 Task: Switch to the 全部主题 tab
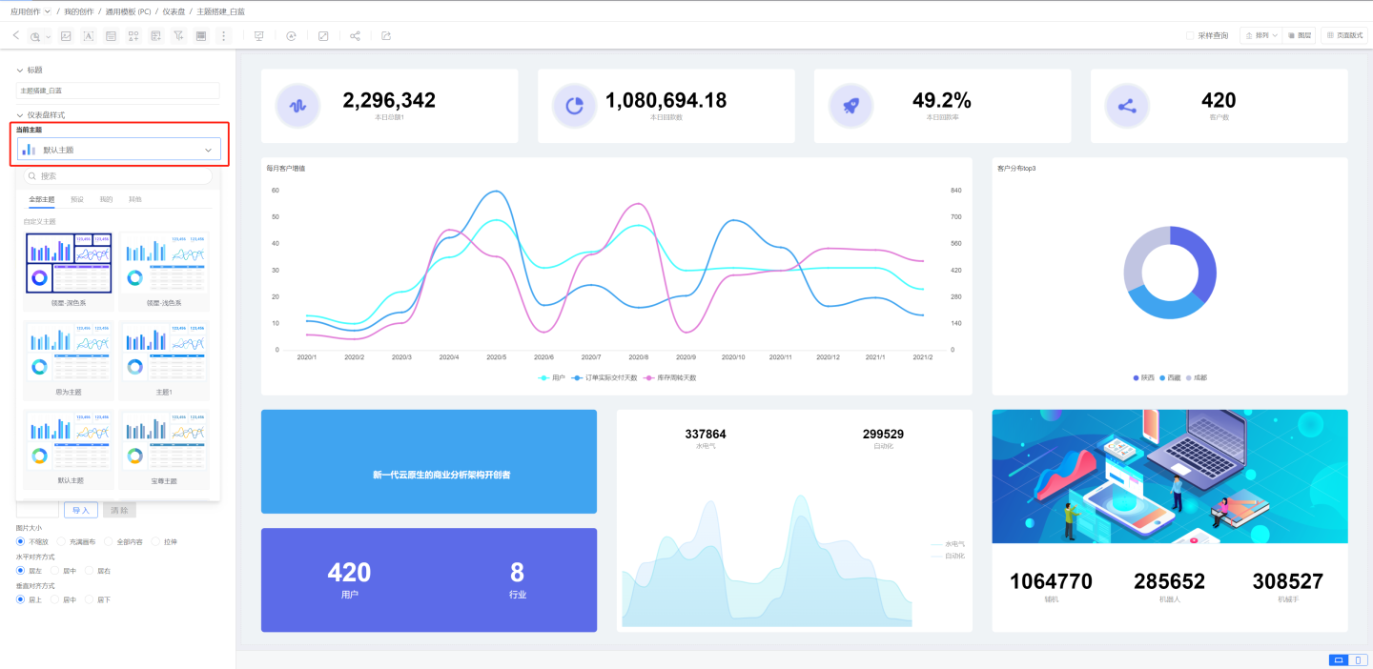click(42, 199)
